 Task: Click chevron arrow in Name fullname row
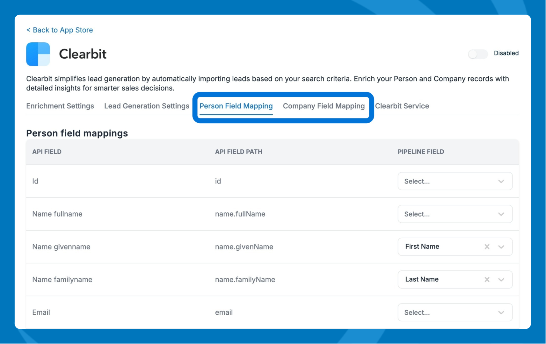pyautogui.click(x=501, y=214)
